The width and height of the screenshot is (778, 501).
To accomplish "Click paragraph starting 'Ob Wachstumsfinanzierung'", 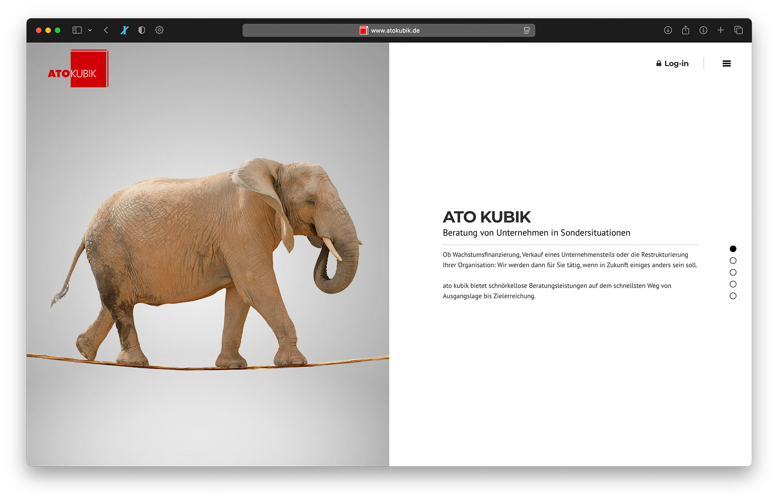I will (570, 260).
